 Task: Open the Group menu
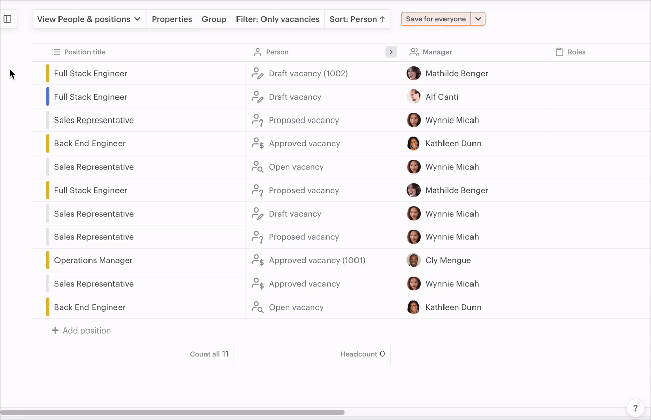[x=214, y=19]
